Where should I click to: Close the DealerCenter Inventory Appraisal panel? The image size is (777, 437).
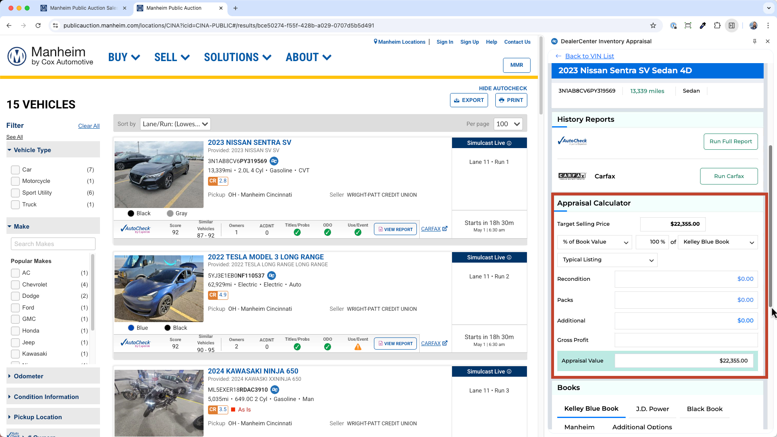(768, 41)
